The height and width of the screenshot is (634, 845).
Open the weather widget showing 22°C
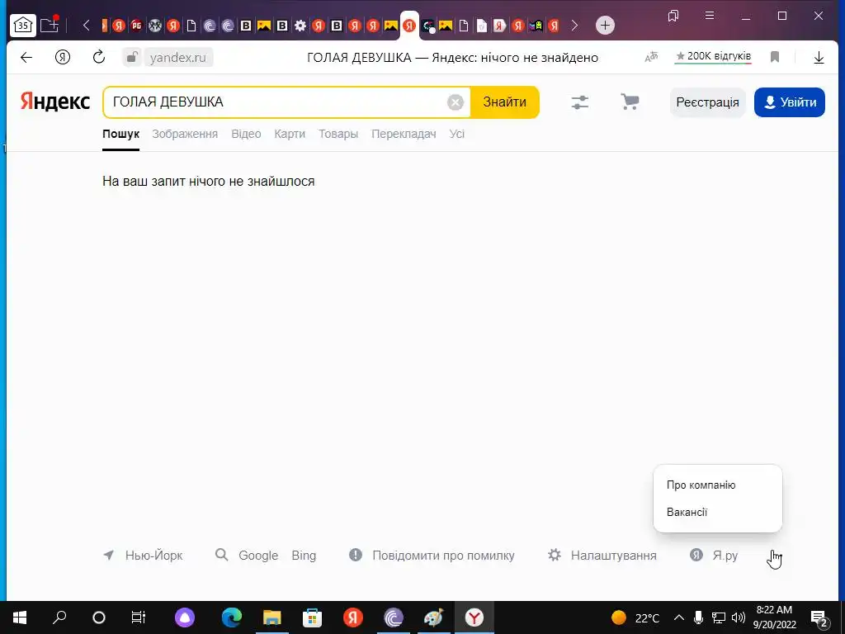tap(635, 617)
